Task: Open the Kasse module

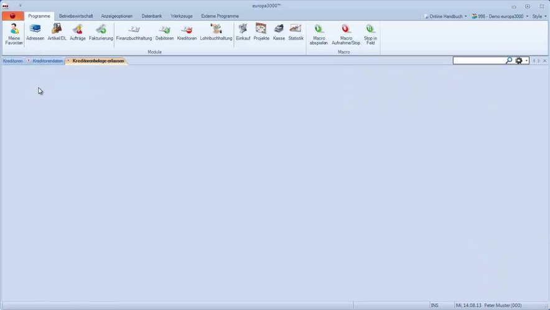Action: pos(279,32)
